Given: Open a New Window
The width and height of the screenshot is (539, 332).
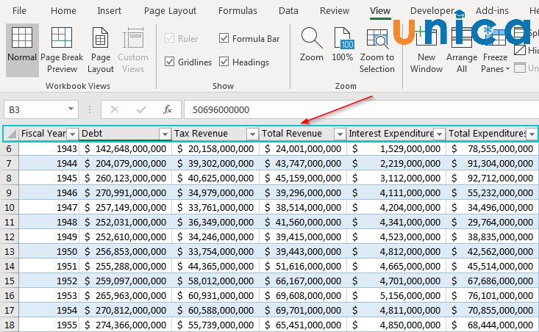Looking at the screenshot, I should [426, 50].
